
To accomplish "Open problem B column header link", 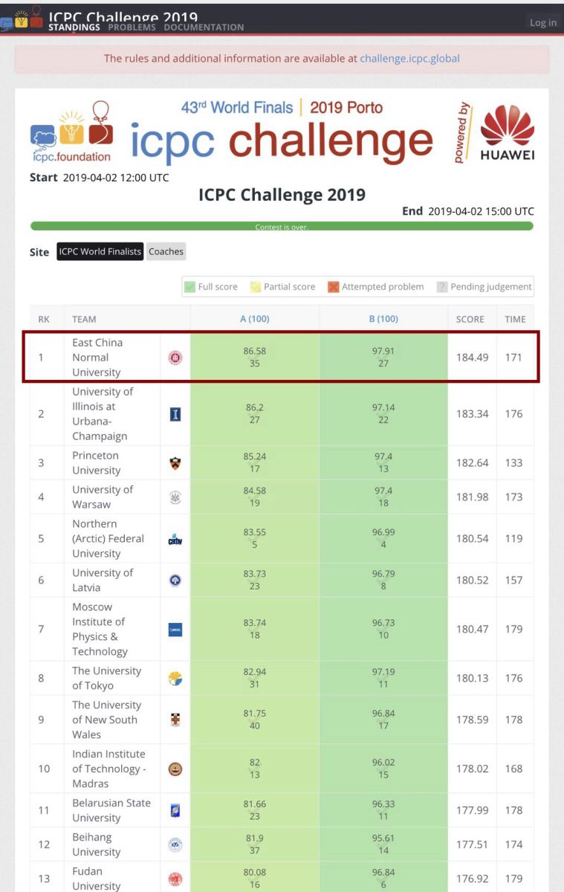I will point(383,319).
